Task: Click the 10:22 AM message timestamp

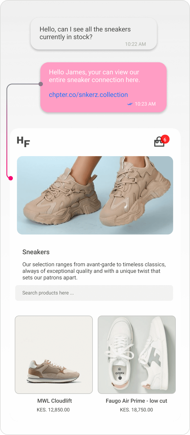Action: (x=135, y=44)
